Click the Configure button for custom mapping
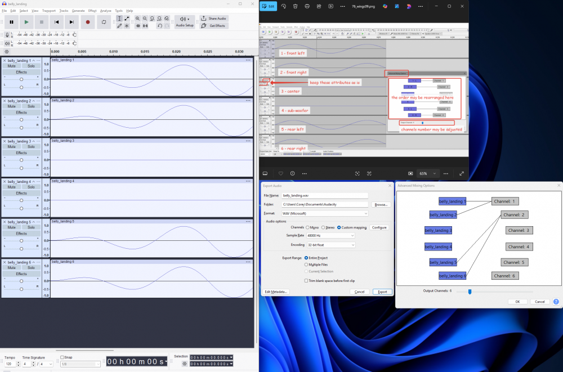The height and width of the screenshot is (372, 563). coord(378,227)
